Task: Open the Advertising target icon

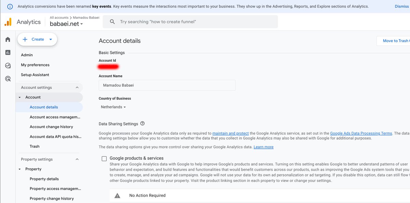Action: click(8, 79)
